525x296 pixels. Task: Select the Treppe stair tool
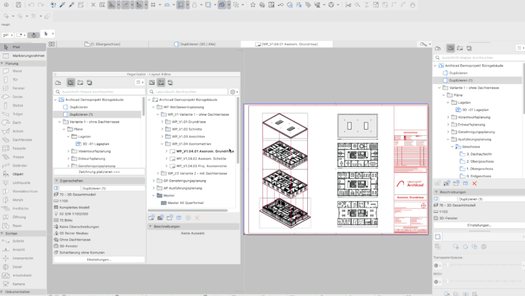18,157
